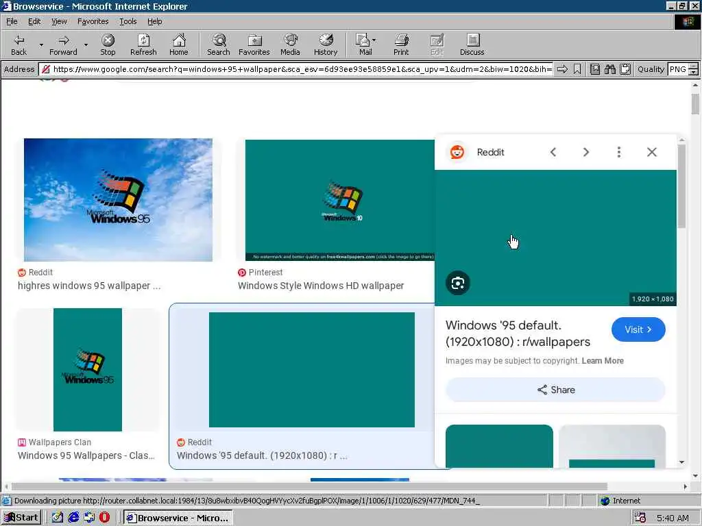Open the Search toolbar pane

(x=219, y=45)
